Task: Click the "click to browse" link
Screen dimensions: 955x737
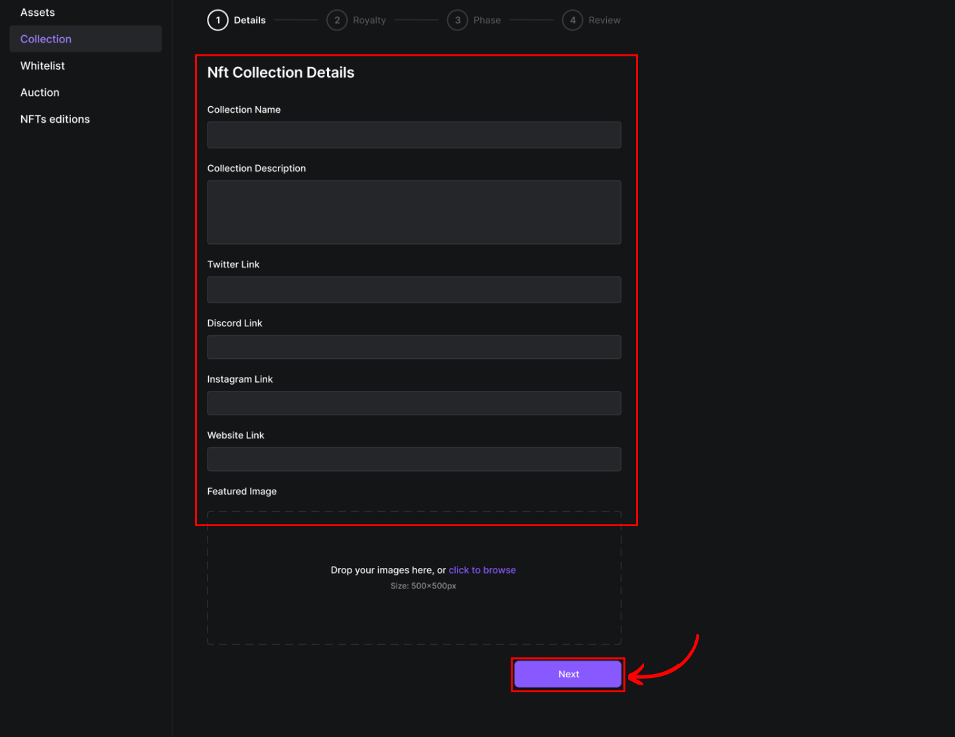Action: pos(482,570)
